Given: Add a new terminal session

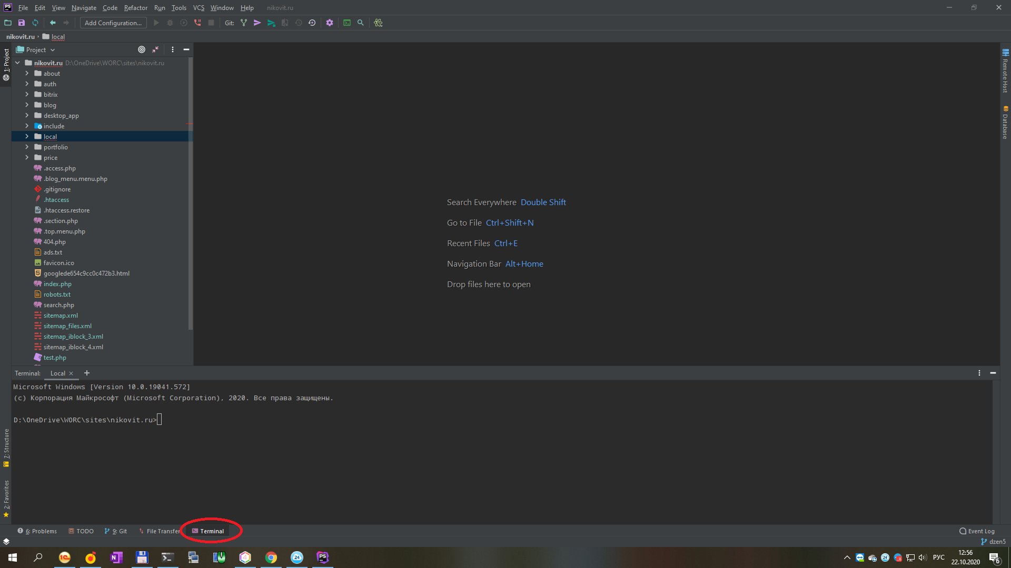Looking at the screenshot, I should click(x=87, y=373).
